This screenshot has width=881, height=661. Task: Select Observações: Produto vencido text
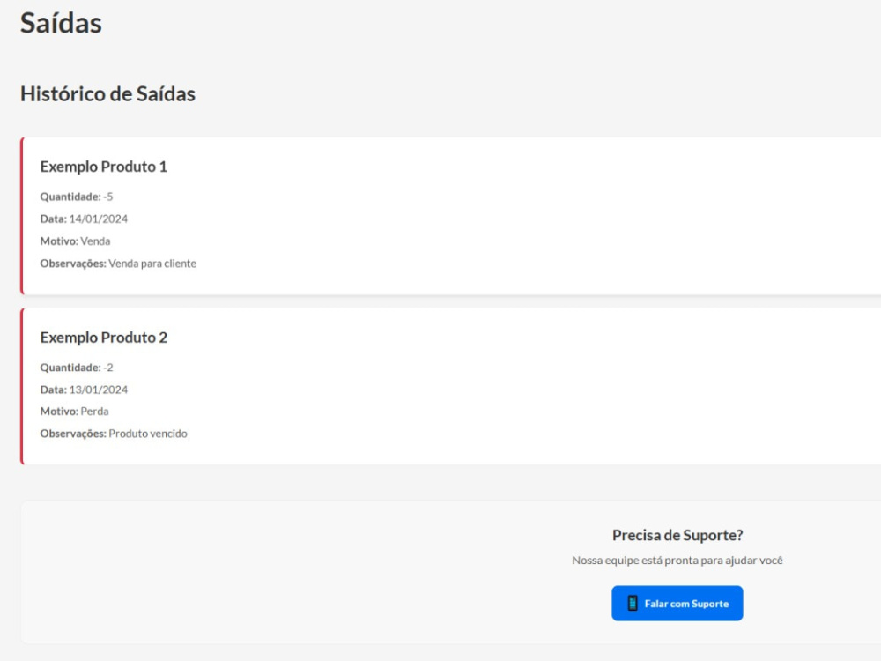(x=114, y=434)
